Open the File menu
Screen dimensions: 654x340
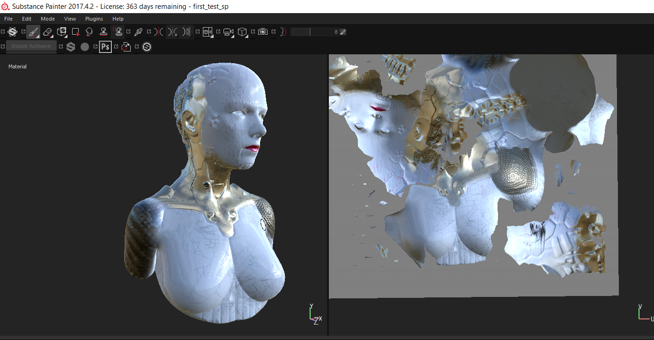pyautogui.click(x=8, y=19)
